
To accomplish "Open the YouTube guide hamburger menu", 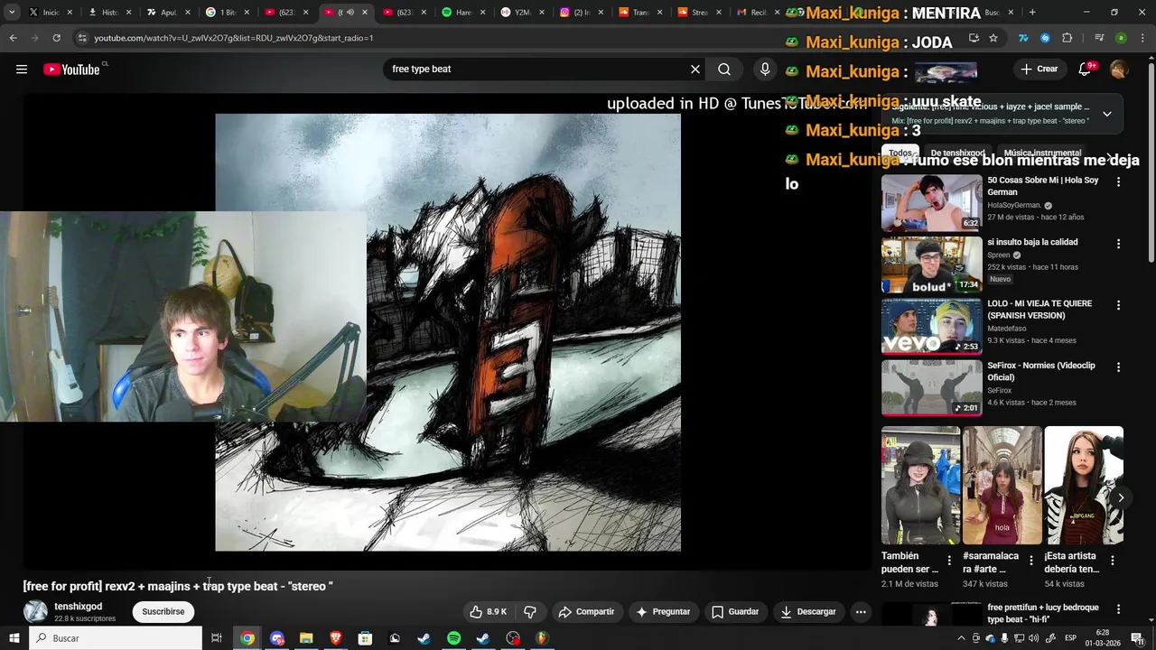I will 22,70.
